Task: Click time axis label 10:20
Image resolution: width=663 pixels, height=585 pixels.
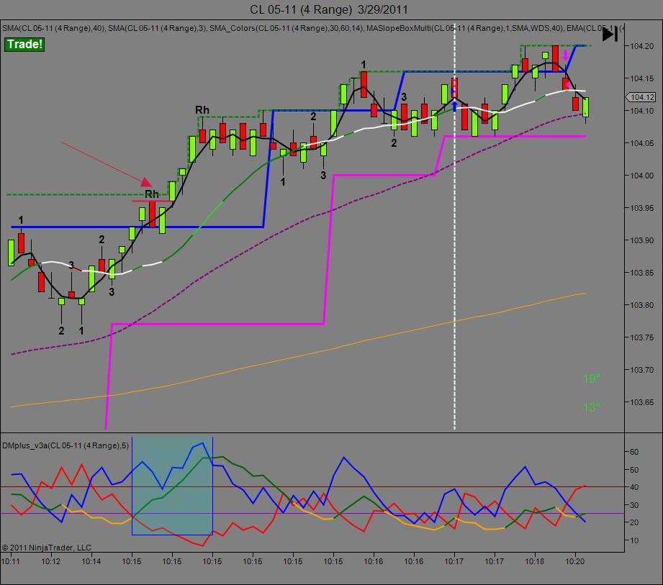Action: coord(575,561)
